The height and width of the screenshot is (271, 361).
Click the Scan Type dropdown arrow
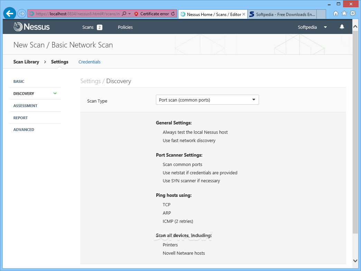tap(254, 100)
